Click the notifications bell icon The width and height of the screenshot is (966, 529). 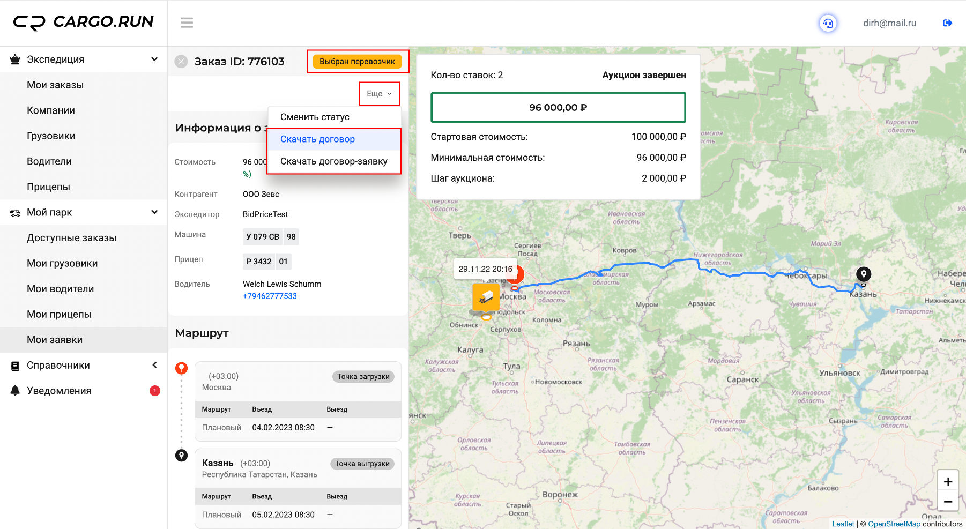point(16,391)
